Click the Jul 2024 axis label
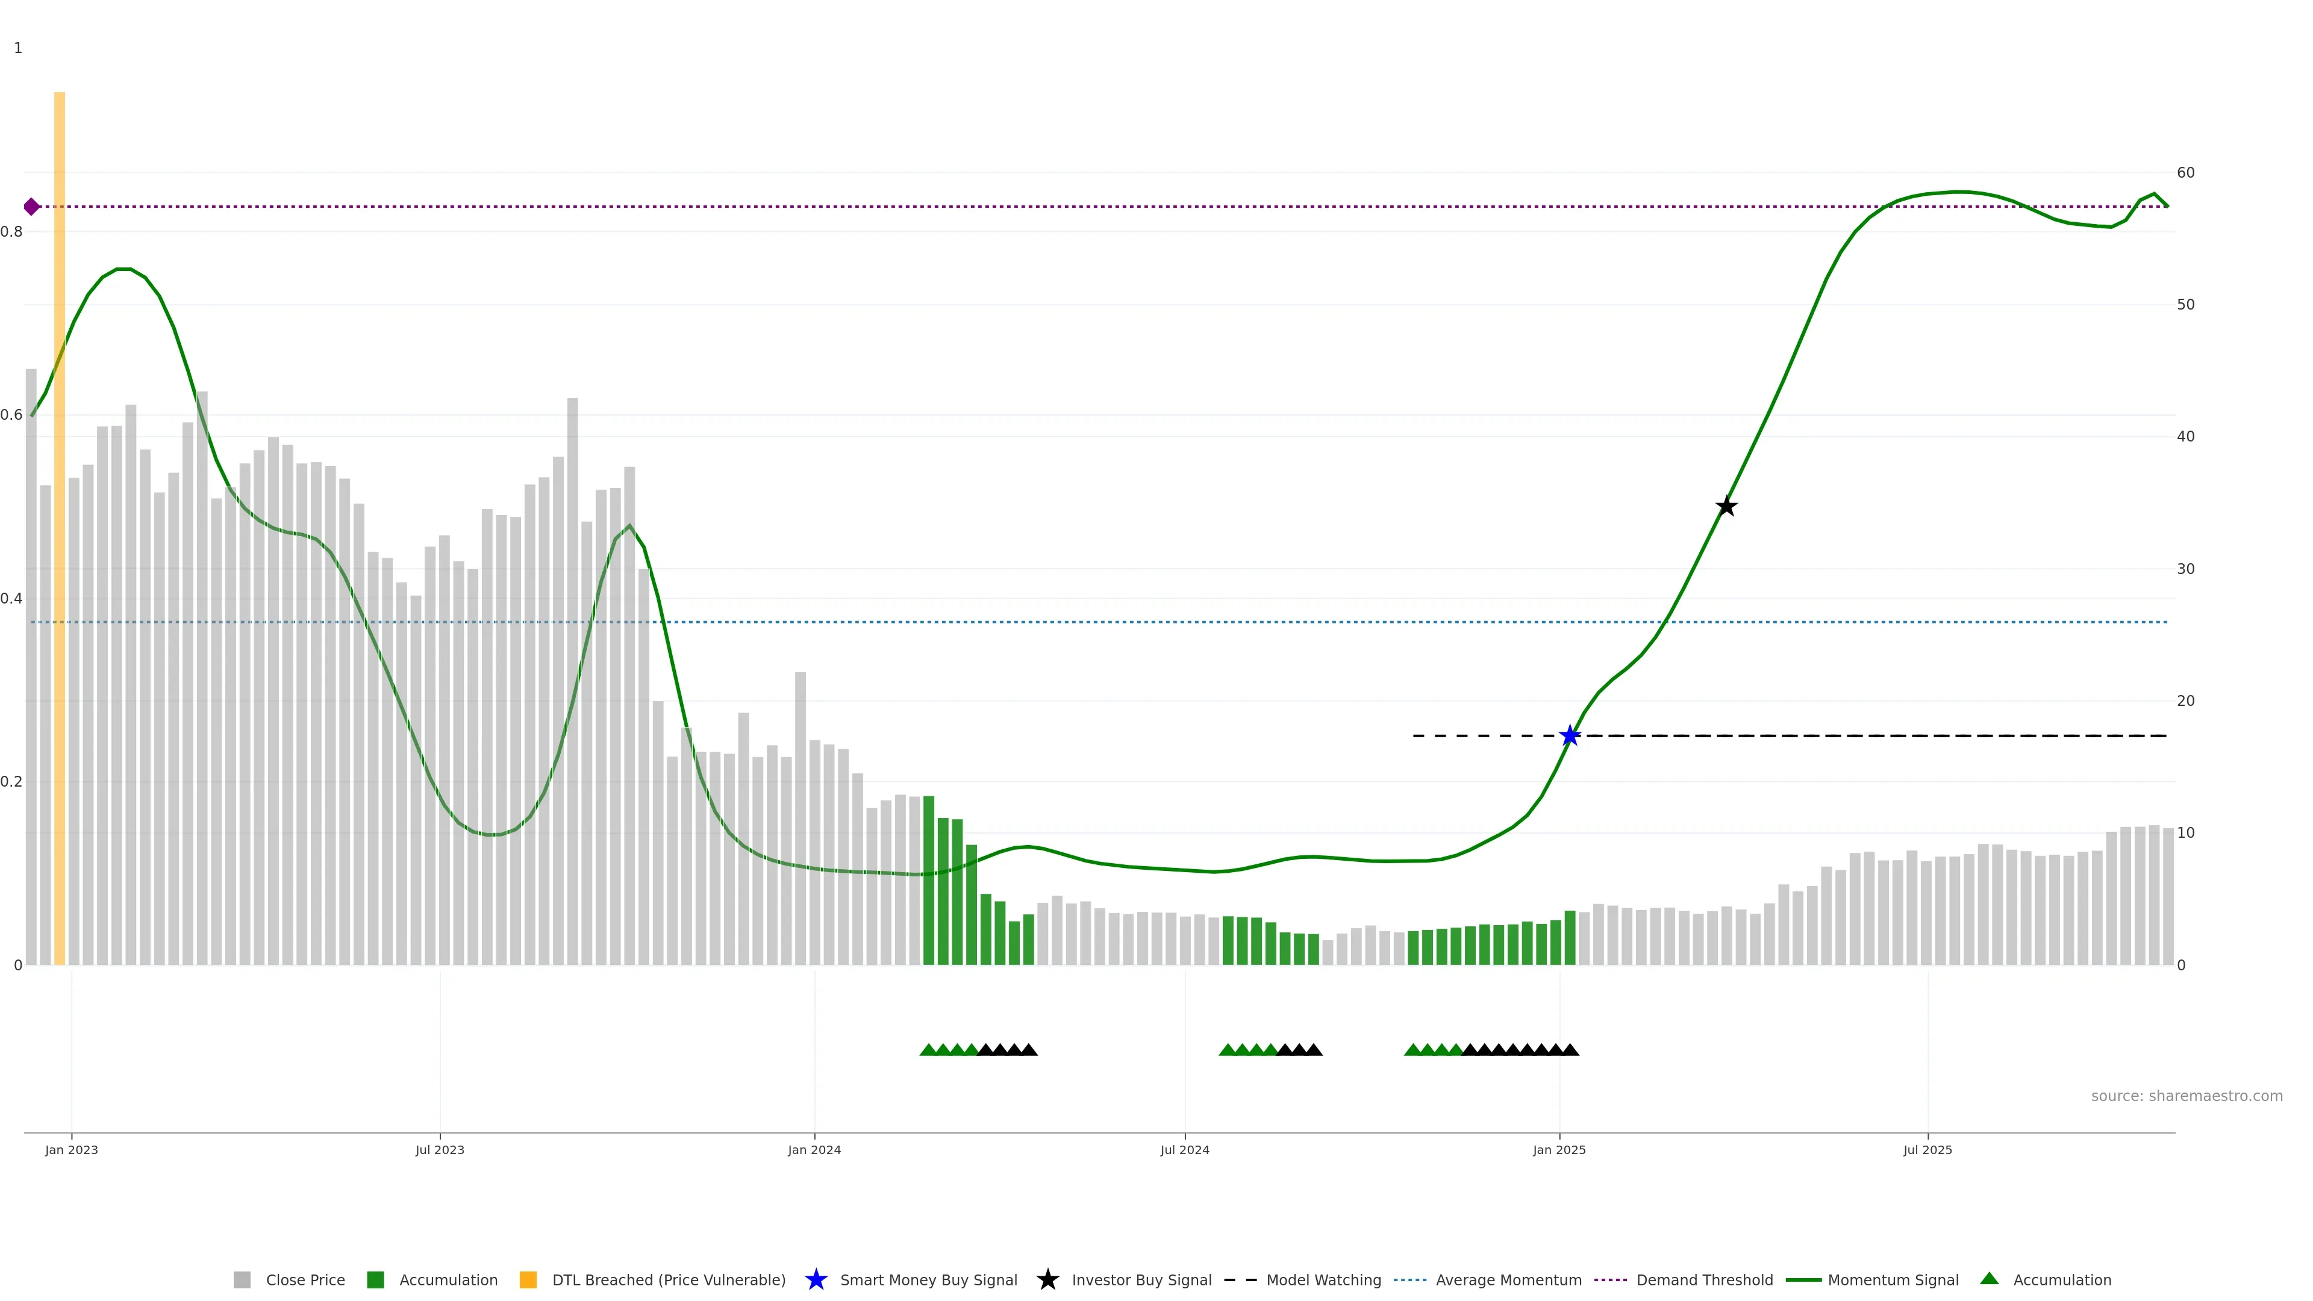The width and height of the screenshot is (2313, 1301). (1184, 1150)
